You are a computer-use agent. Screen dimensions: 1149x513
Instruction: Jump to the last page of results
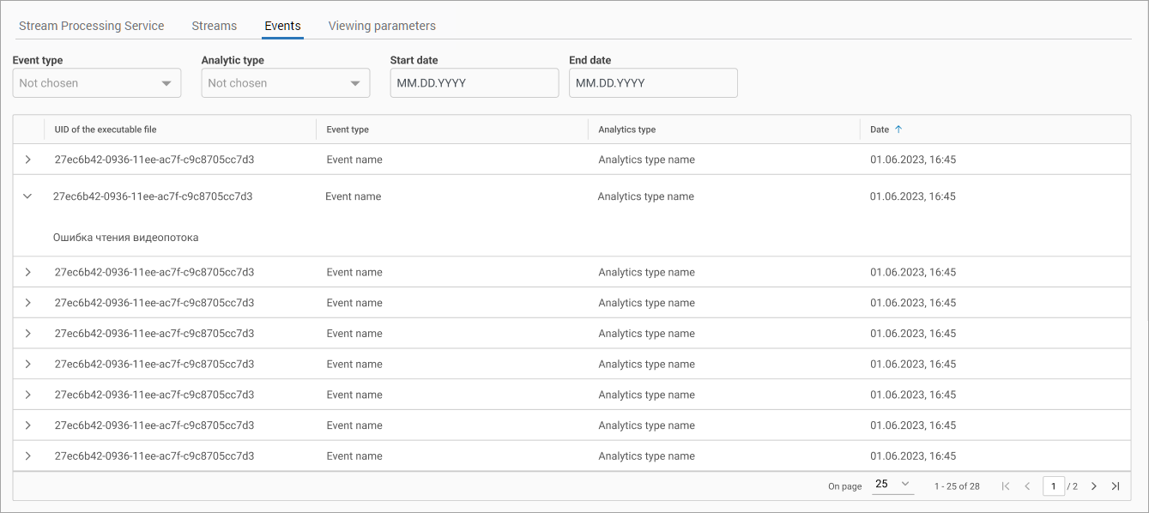tap(1116, 486)
